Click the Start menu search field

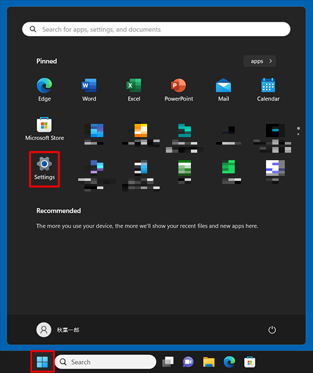(x=156, y=29)
